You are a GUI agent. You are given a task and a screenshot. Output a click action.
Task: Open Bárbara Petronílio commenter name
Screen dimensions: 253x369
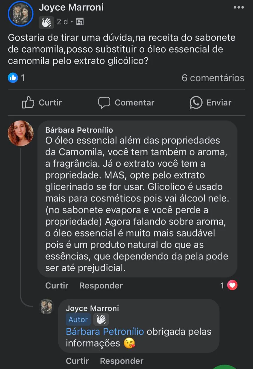[79, 130]
